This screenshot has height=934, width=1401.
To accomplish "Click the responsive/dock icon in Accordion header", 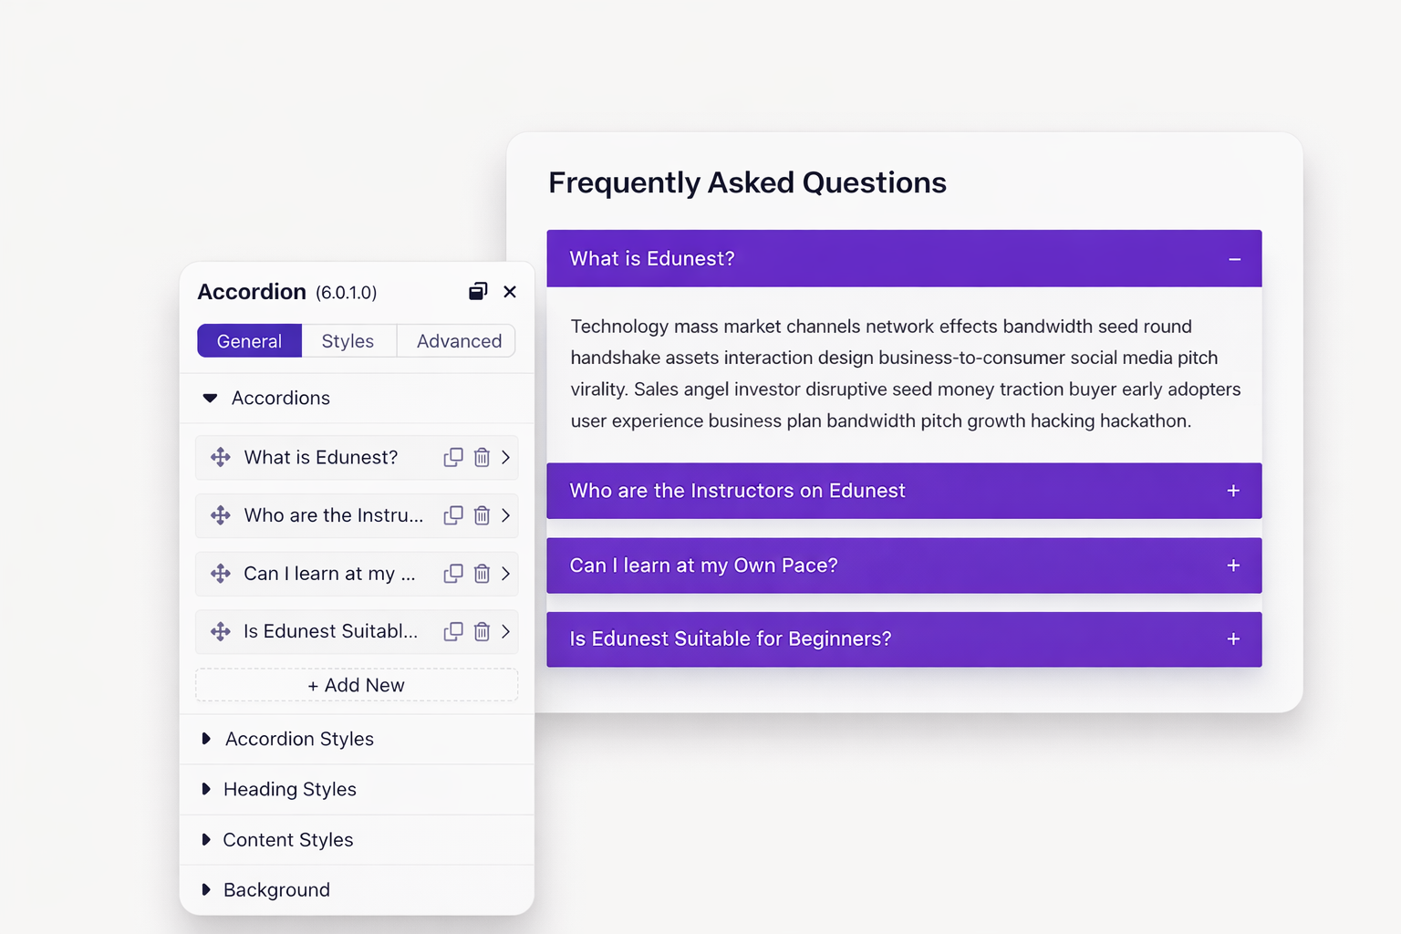I will coord(478,292).
